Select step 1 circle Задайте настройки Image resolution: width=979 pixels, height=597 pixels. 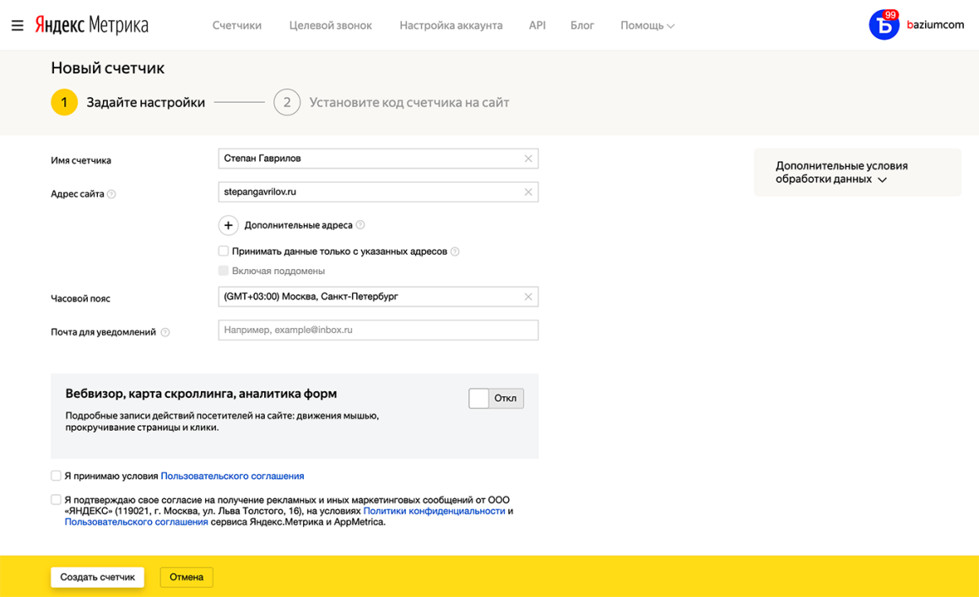coord(64,102)
